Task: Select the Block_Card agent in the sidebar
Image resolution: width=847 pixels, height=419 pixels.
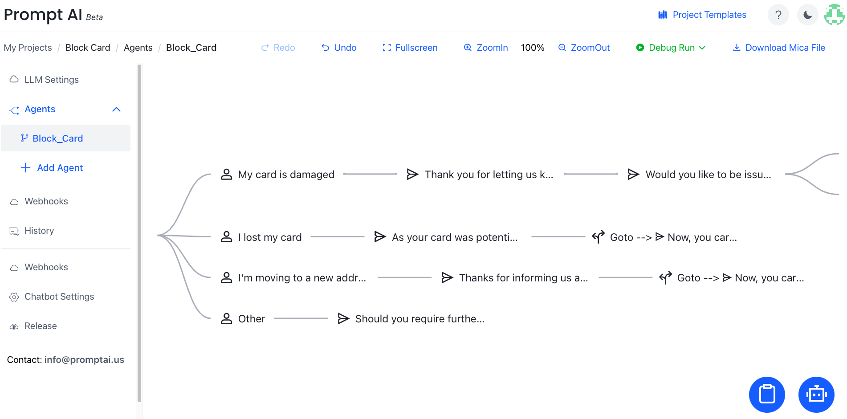Action: coord(57,138)
